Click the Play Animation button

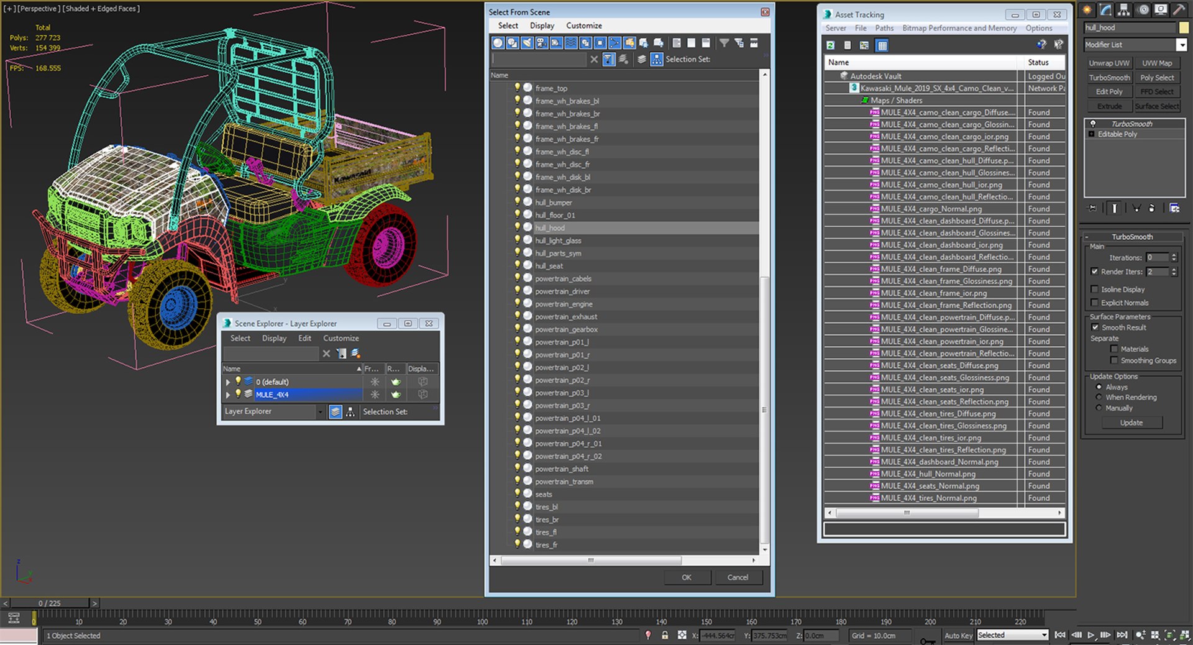point(1091,635)
